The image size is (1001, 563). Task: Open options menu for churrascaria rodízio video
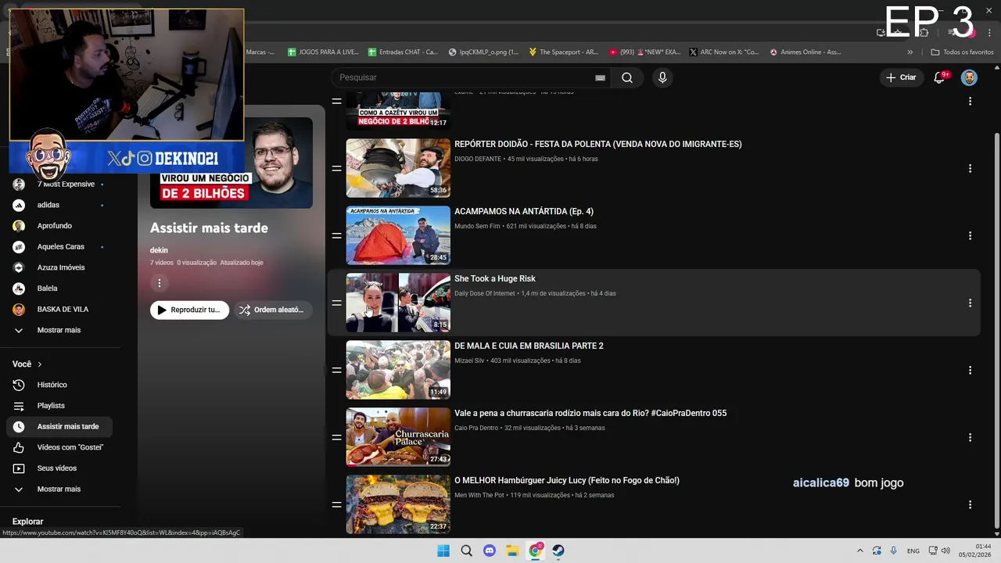970,437
